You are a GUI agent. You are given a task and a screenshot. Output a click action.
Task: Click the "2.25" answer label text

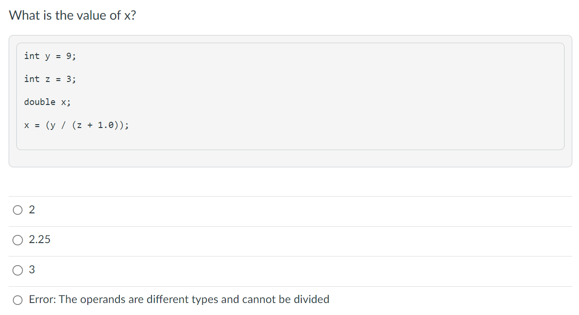coord(39,239)
